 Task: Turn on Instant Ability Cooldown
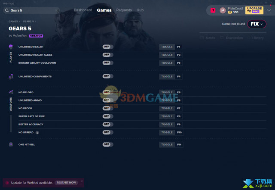(x=108, y=63)
